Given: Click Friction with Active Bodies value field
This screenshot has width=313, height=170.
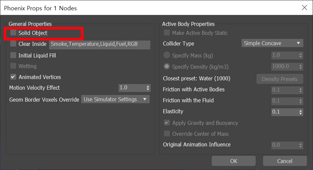Looking at the screenshot, I should pyautogui.click(x=285, y=90).
